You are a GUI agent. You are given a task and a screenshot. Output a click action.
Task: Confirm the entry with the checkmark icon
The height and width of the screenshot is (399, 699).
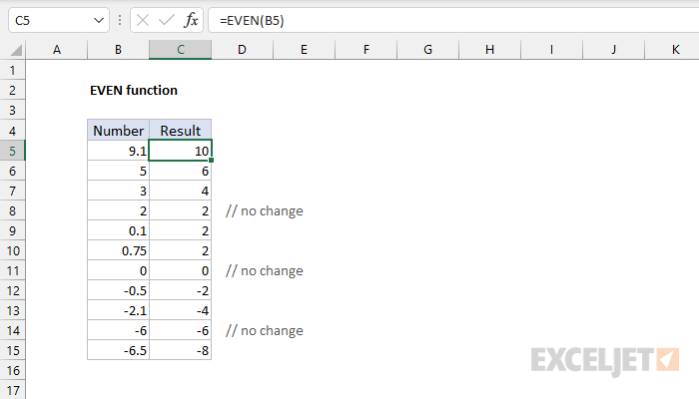point(167,20)
